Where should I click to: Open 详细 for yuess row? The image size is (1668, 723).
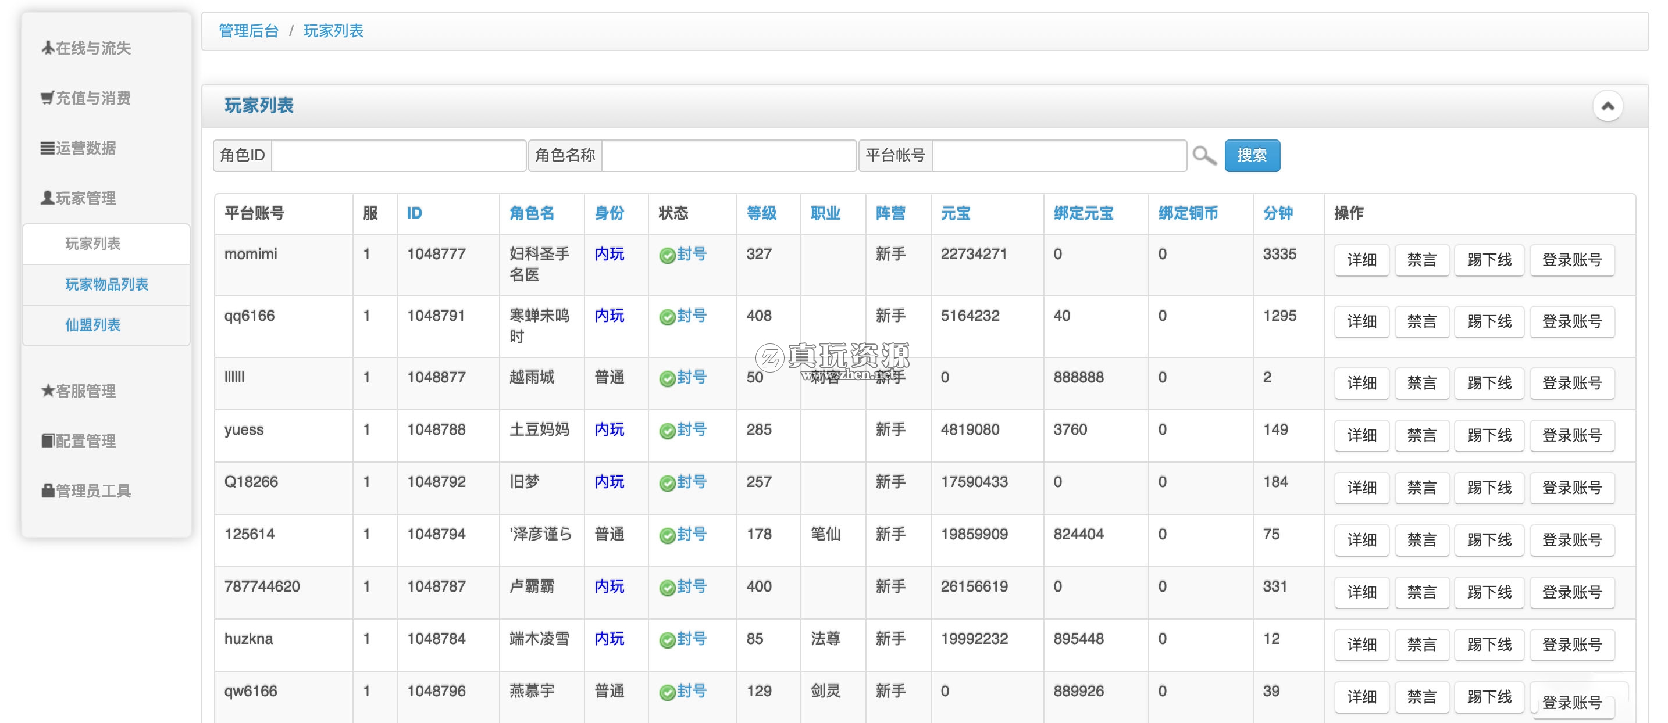(1362, 436)
